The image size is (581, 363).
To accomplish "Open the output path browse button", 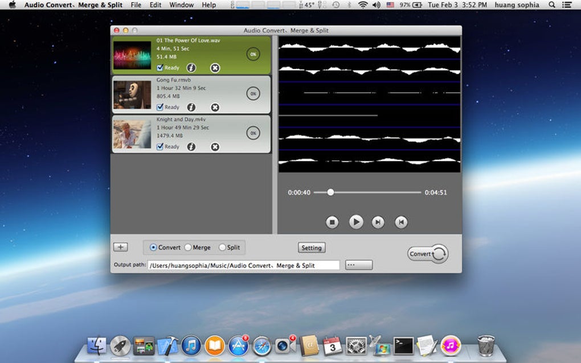I will pyautogui.click(x=359, y=265).
